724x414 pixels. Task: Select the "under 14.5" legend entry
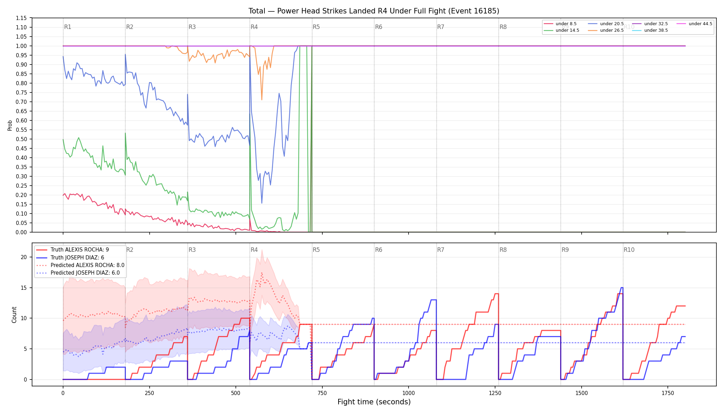[561, 30]
